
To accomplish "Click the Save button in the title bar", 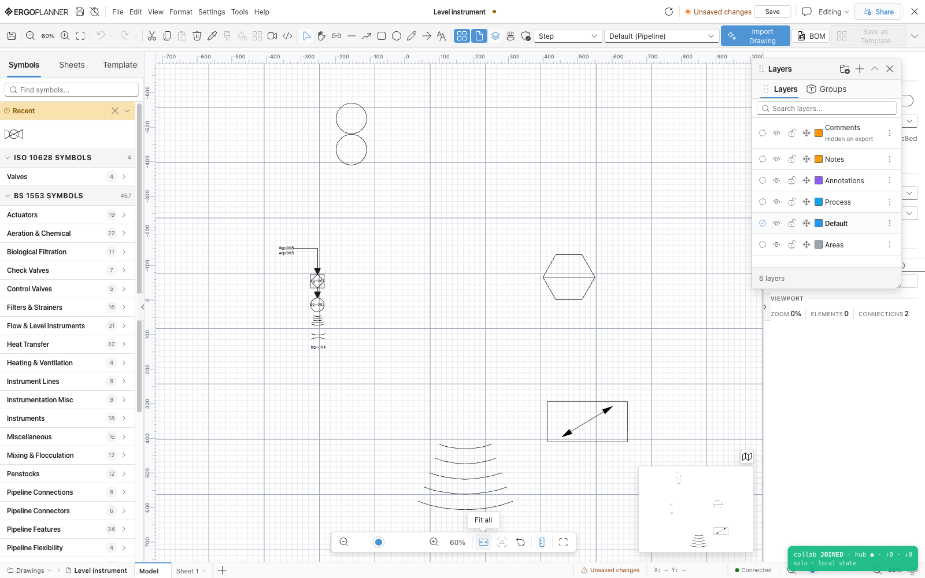I will click(772, 12).
